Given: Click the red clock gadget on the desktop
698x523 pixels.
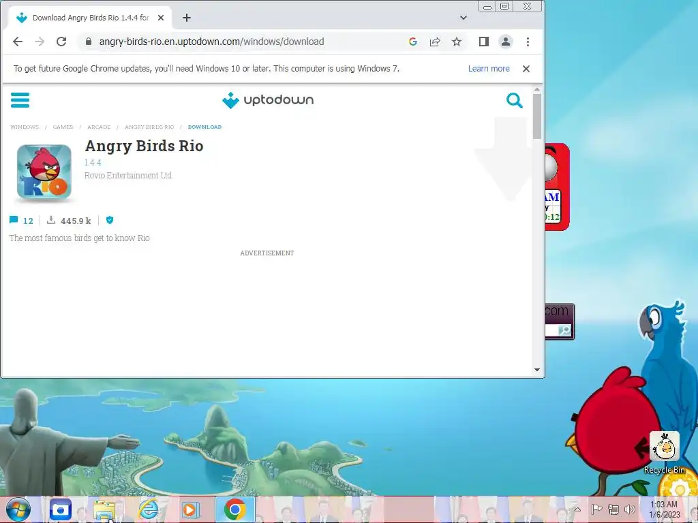Looking at the screenshot, I should [x=557, y=187].
